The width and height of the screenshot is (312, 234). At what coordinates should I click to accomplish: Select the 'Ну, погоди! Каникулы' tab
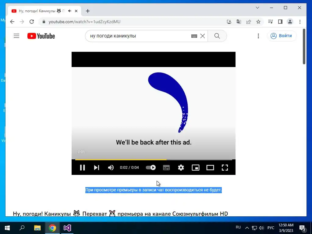pyautogui.click(x=44, y=11)
